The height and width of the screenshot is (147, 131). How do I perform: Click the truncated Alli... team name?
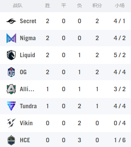point(27,89)
